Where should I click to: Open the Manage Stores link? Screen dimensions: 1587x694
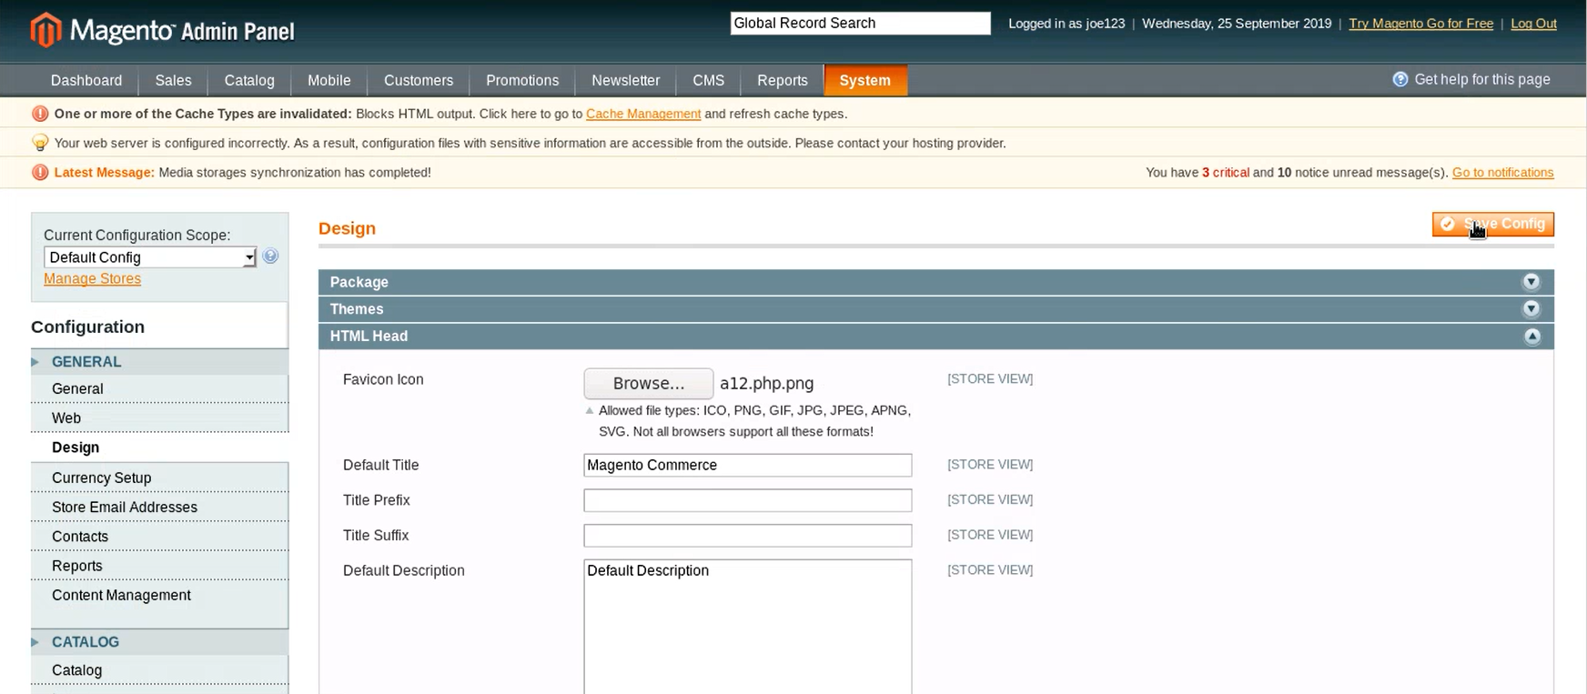(92, 278)
